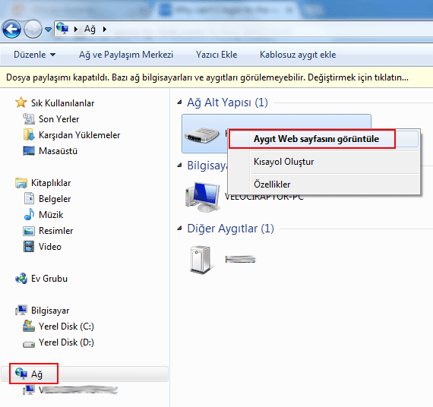Image resolution: width=433 pixels, height=407 pixels.
Task: Collapse the Ağ Alt Yapısı (1) group
Action: tap(180, 103)
